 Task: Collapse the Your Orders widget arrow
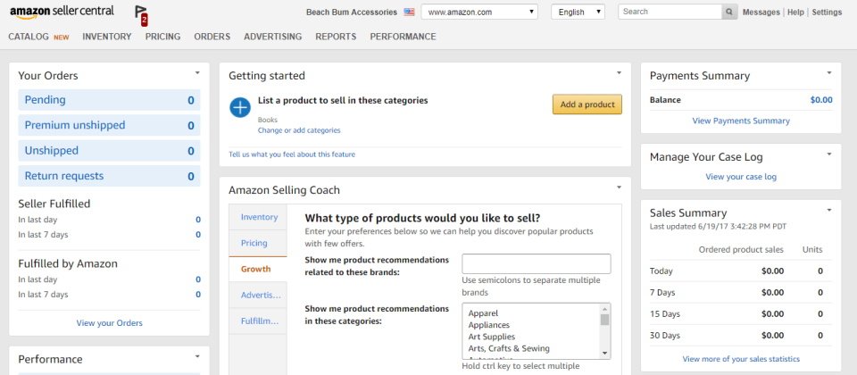pos(197,72)
